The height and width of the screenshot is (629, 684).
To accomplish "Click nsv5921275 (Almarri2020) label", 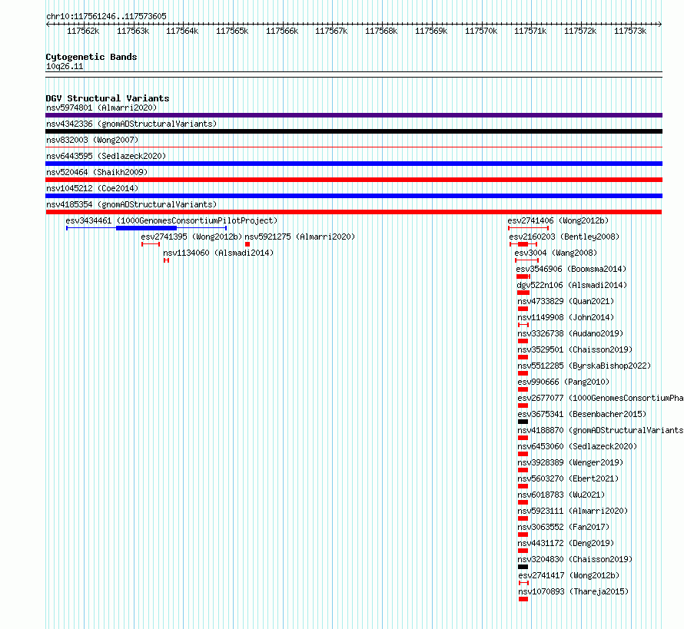I will (300, 237).
